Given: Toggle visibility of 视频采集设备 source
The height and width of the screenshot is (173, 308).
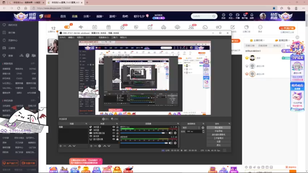Looking at the screenshot, I should [114, 133].
